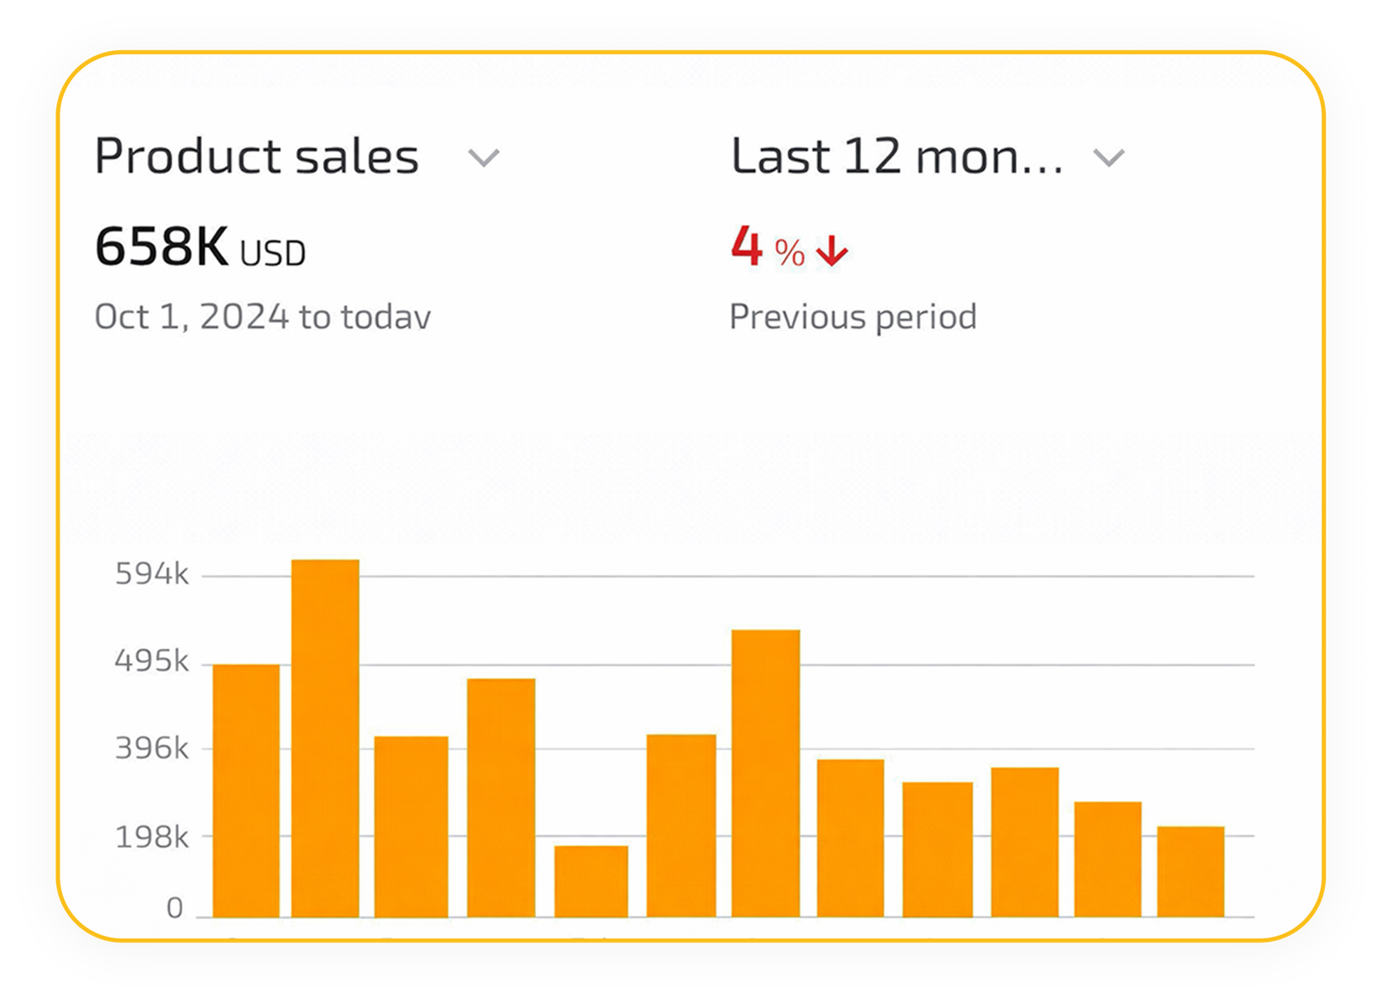Click the 396k y-axis label
This screenshot has width=1382, height=1004.
(x=152, y=748)
